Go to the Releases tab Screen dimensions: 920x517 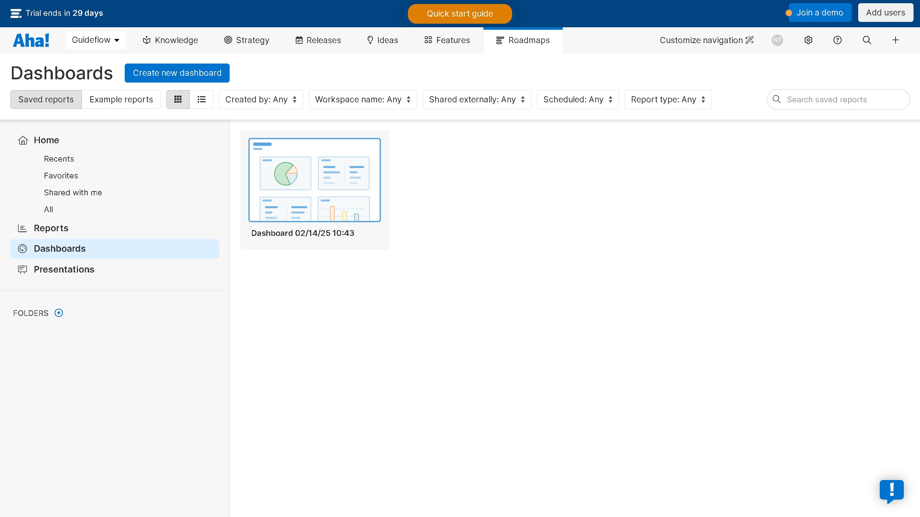pyautogui.click(x=318, y=40)
